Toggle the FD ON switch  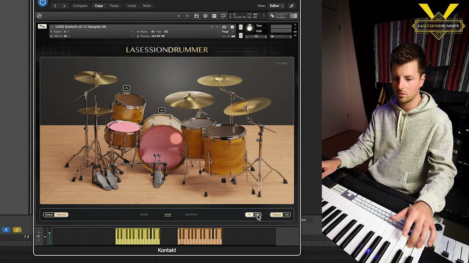(253, 215)
